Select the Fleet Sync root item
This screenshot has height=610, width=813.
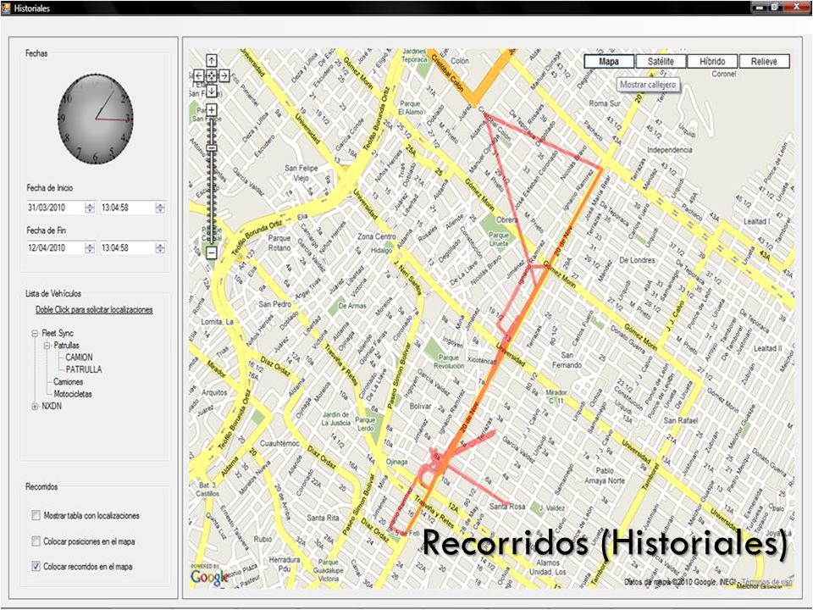coord(58,333)
